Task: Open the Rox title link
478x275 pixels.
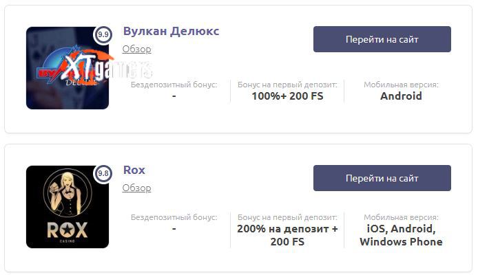Action: (x=134, y=170)
